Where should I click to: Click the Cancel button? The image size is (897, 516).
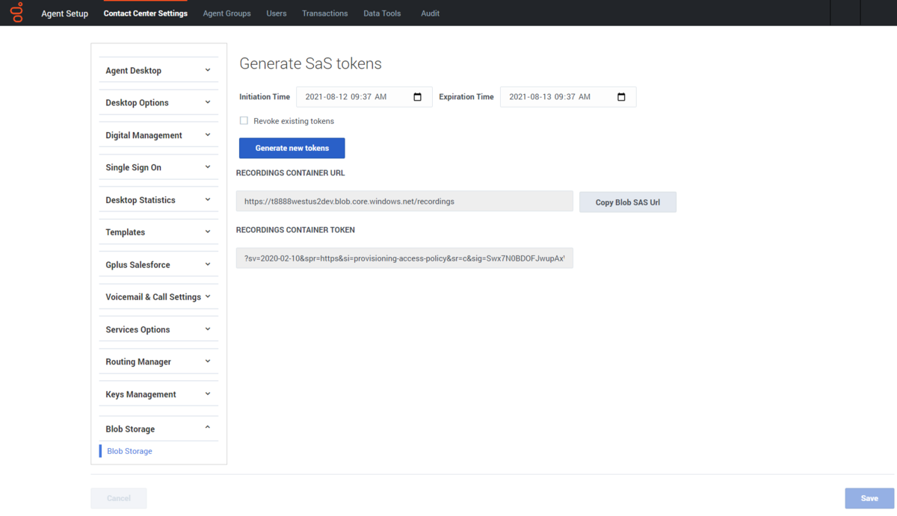click(x=119, y=498)
